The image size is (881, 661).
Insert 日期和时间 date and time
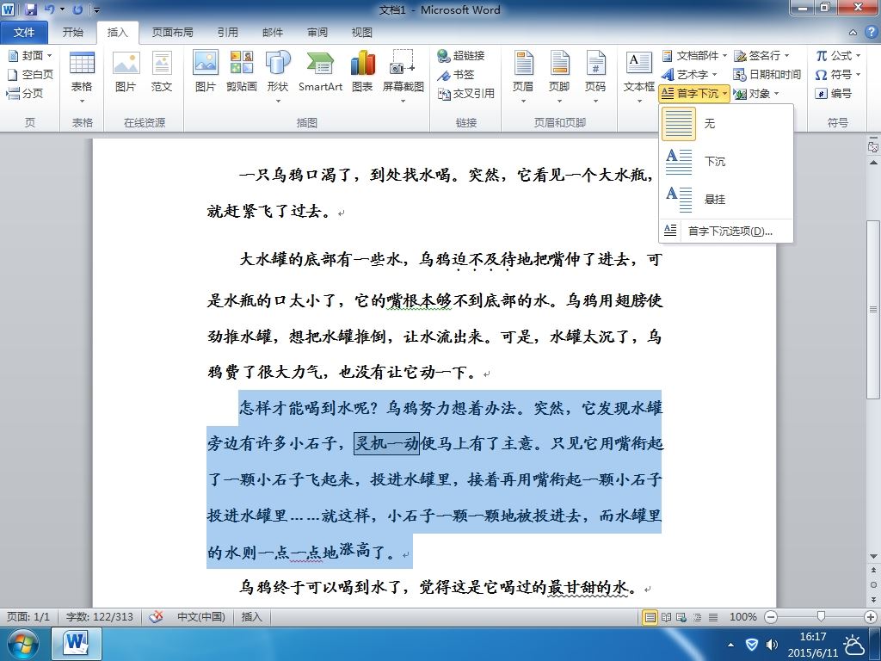click(x=767, y=74)
